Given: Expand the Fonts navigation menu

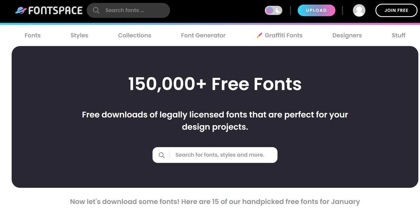Looking at the screenshot, I should pos(32,35).
